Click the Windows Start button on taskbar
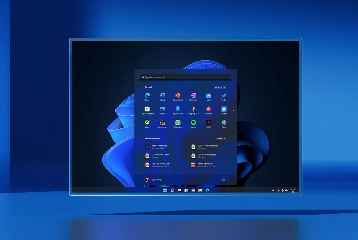The image size is (358, 240). tap(165, 190)
